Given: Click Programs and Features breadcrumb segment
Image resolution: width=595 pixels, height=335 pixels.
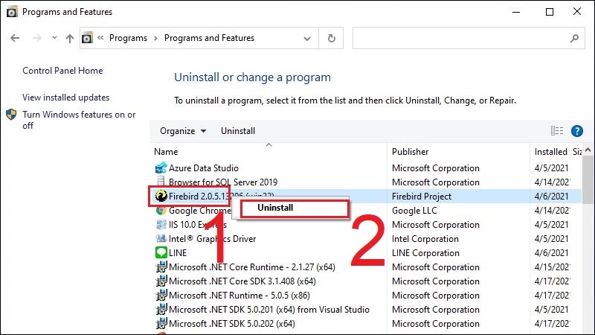Looking at the screenshot, I should pyautogui.click(x=209, y=38).
